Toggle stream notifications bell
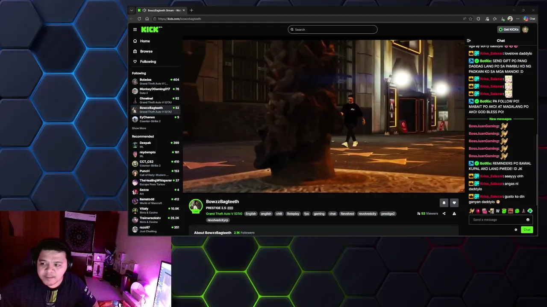The width and height of the screenshot is (547, 307). pos(444,203)
